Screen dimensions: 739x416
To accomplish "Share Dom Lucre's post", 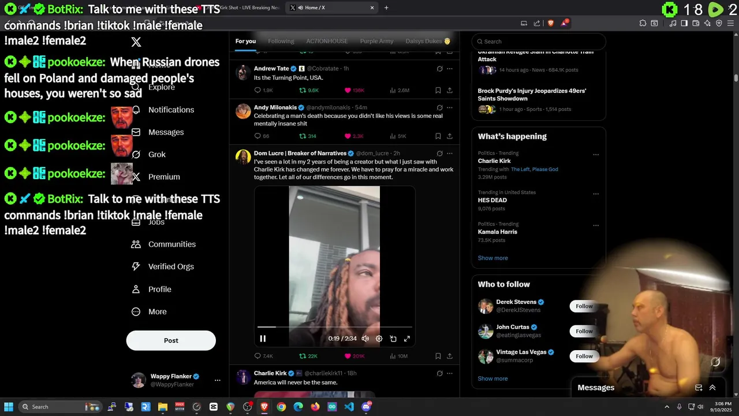I will 450,356.
